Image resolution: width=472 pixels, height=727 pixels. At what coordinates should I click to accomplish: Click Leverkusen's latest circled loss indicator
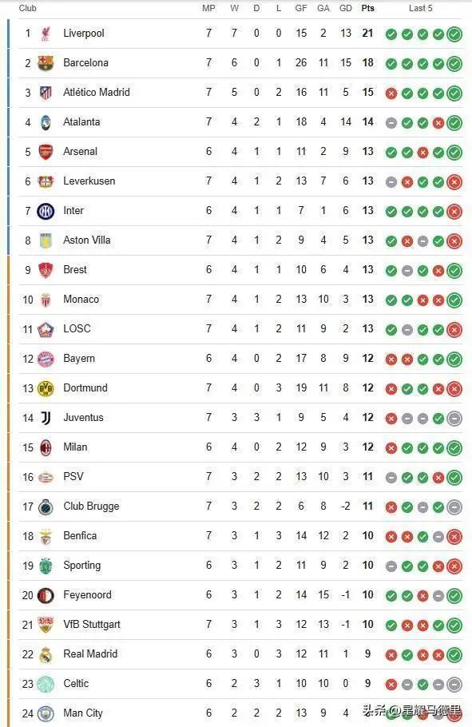(454, 182)
